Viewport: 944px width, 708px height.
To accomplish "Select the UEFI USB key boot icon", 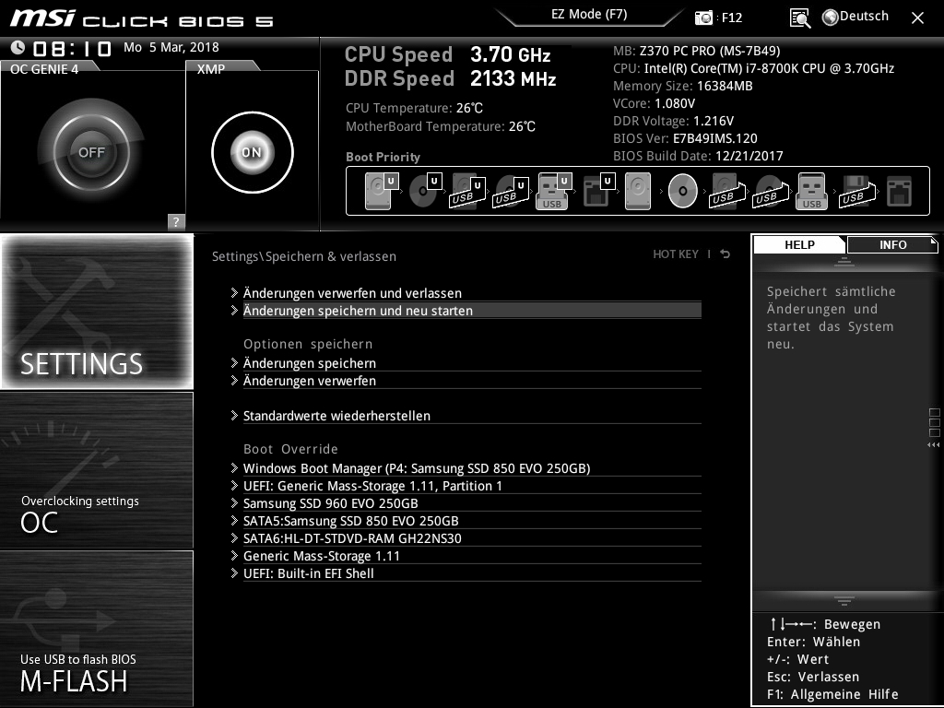I will (554, 191).
